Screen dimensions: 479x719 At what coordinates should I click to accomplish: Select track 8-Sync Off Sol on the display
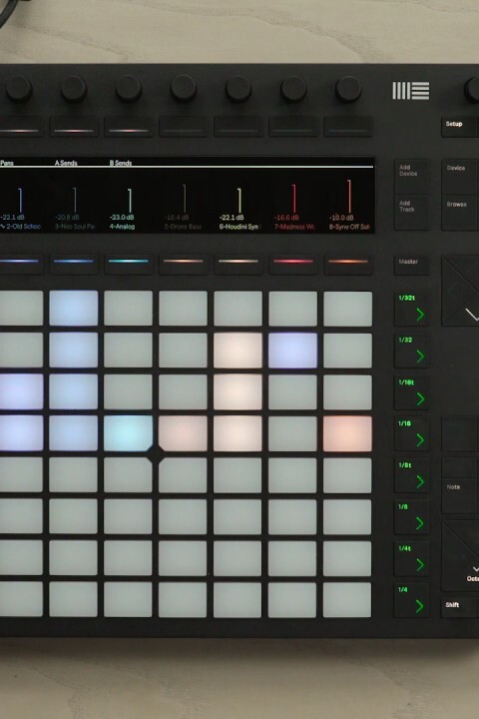349,227
